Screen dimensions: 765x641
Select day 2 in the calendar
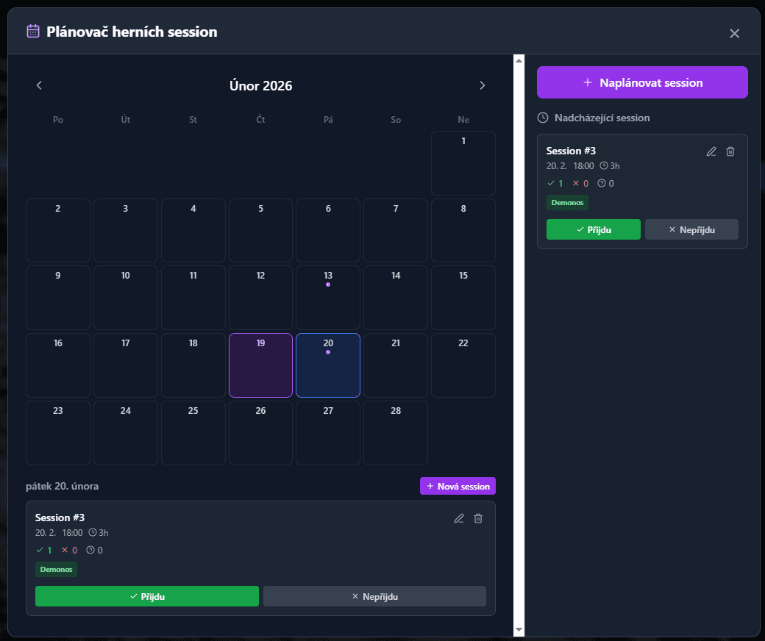(58, 230)
